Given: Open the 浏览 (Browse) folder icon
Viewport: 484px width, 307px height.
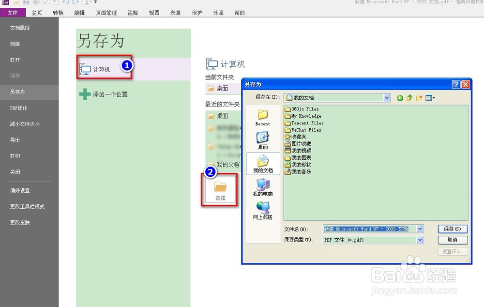Looking at the screenshot, I should 219,189.
